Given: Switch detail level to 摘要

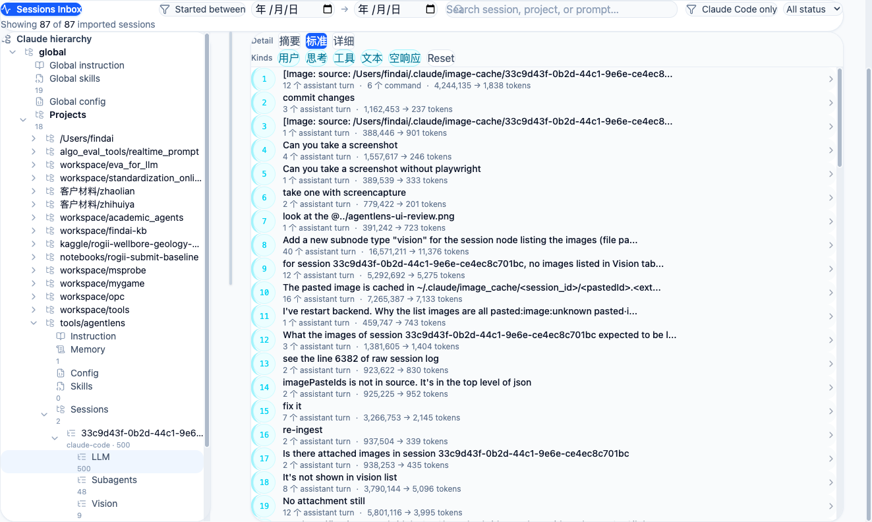Looking at the screenshot, I should 289,41.
